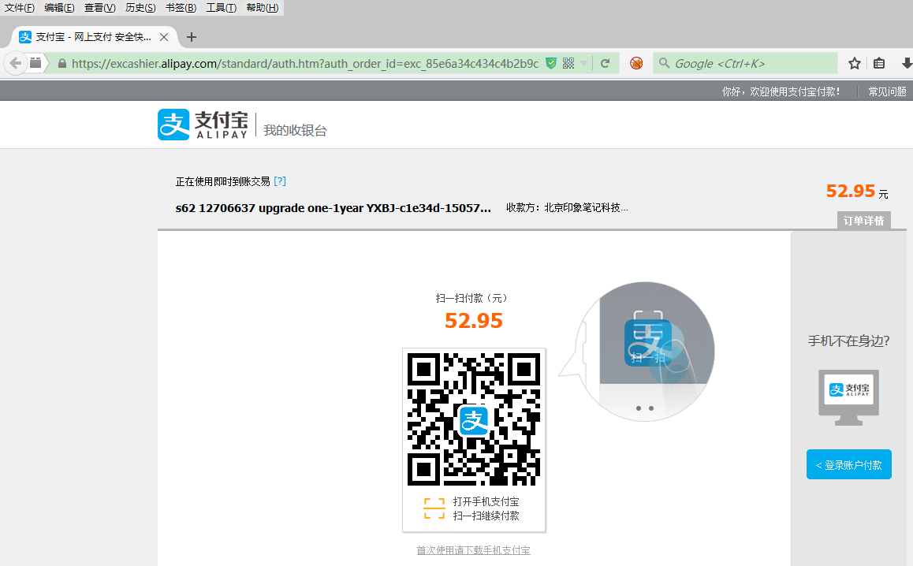The width and height of the screenshot is (913, 566).
Task: Open 常见问题 link in top bar
Action: pyautogui.click(x=887, y=91)
